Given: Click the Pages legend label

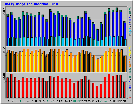Looking at the screenshot, I should (130, 32).
